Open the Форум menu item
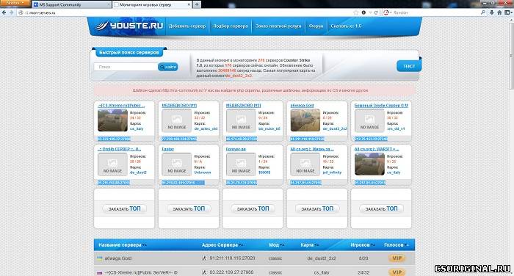The height and width of the screenshot is (276, 514). pos(316,26)
